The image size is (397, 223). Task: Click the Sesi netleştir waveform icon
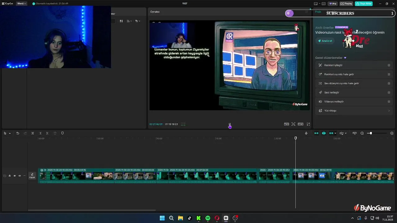click(320, 92)
